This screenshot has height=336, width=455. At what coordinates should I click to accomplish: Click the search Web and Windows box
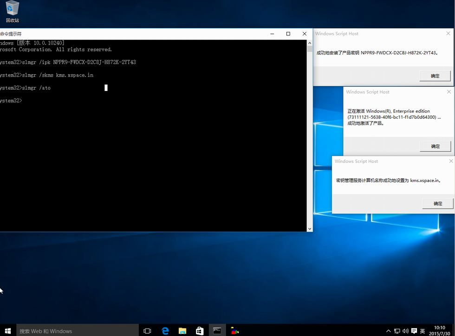click(x=78, y=331)
